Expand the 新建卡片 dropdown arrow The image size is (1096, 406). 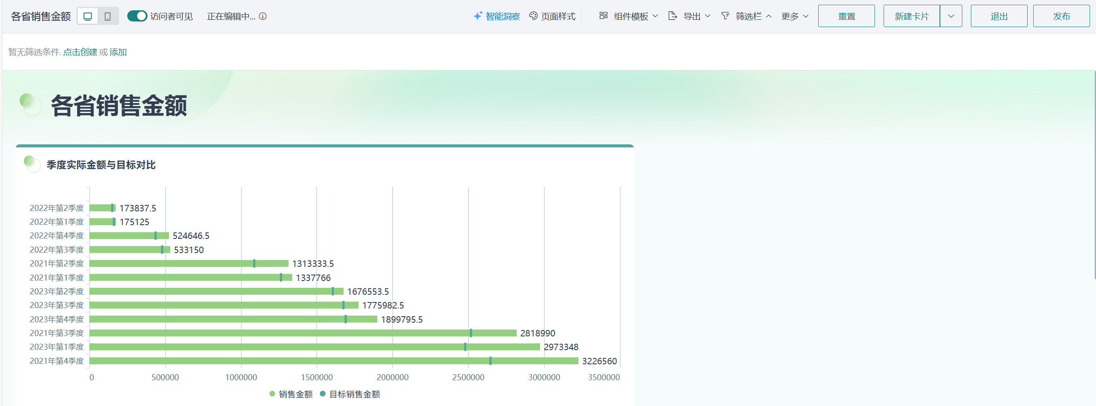tap(951, 16)
